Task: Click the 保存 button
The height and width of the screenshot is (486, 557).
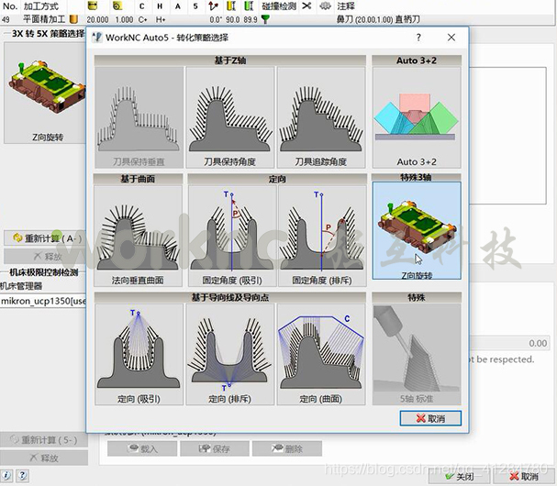Action: [x=215, y=448]
